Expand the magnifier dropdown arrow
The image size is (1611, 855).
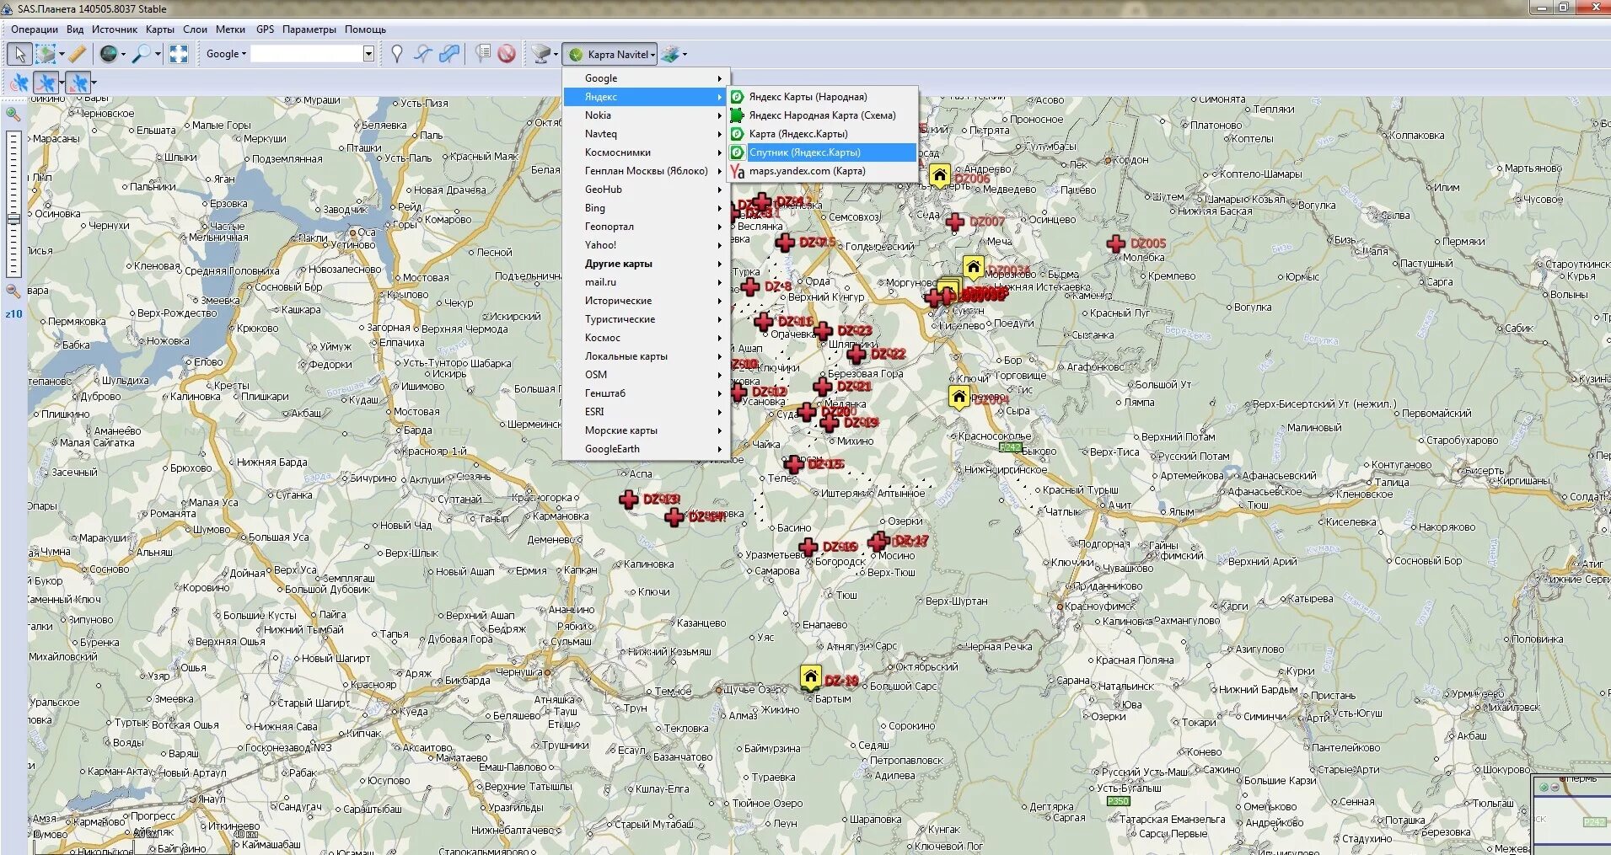(158, 54)
